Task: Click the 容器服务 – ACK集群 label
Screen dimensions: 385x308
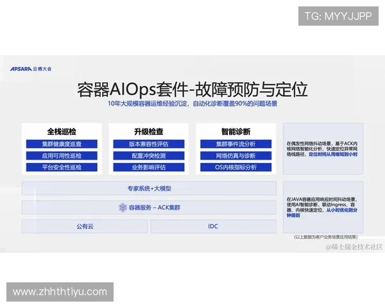Action: 155,207
